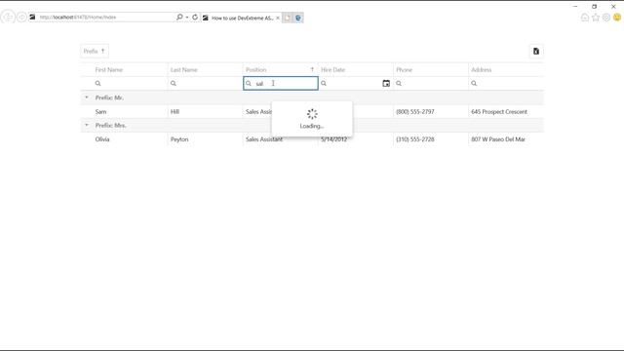624x351 pixels.
Task: Click the Export to Excel icon
Action: pos(536,51)
